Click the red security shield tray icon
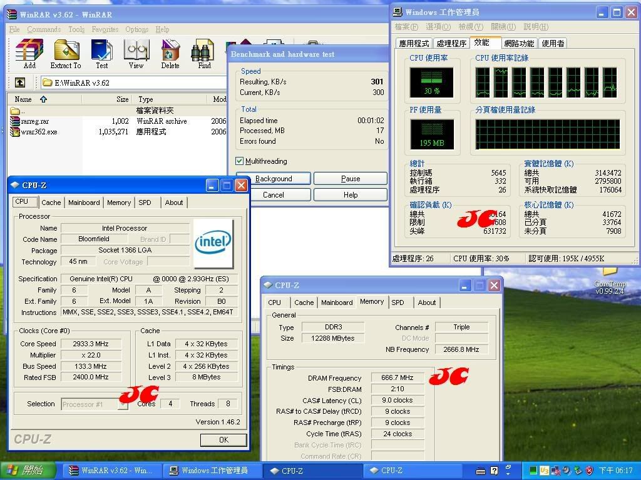Image resolution: width=641 pixels, height=480 pixels. pyautogui.click(x=589, y=471)
